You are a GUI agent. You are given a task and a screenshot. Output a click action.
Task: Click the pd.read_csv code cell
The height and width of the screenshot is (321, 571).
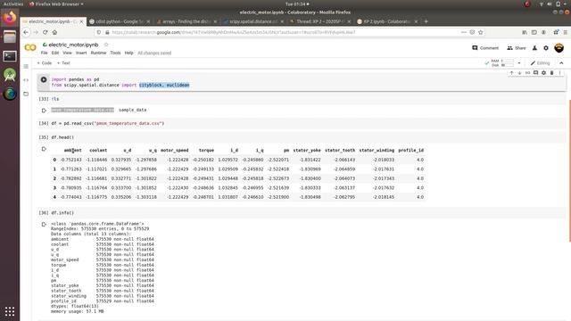(x=302, y=123)
